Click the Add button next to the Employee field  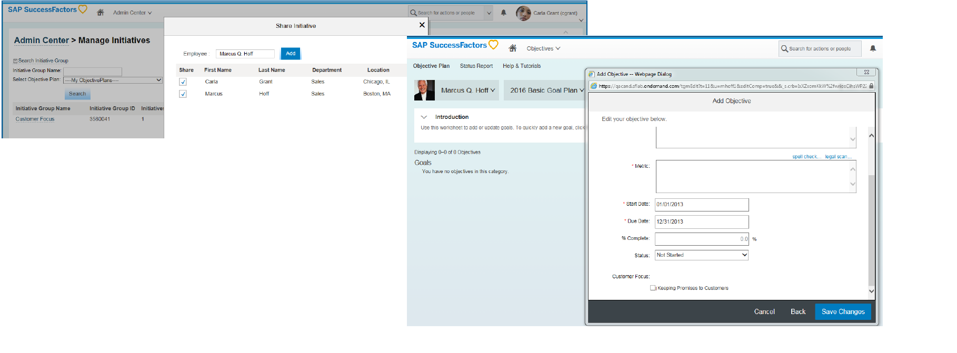[x=291, y=53]
